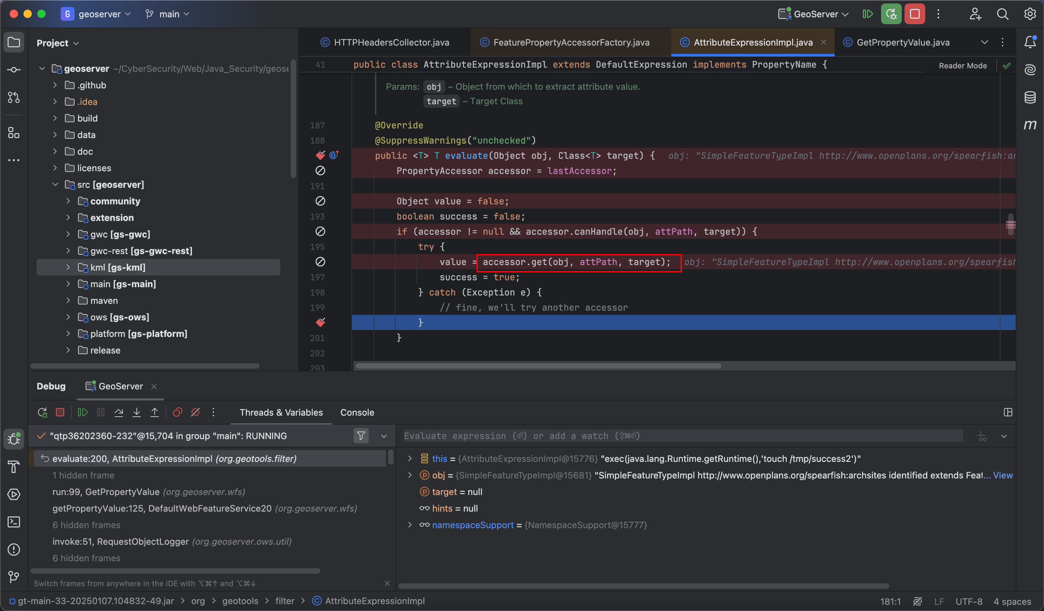This screenshot has height=611, width=1044.
Task: Click in the Evaluate expression input field
Action: pyautogui.click(x=683, y=436)
